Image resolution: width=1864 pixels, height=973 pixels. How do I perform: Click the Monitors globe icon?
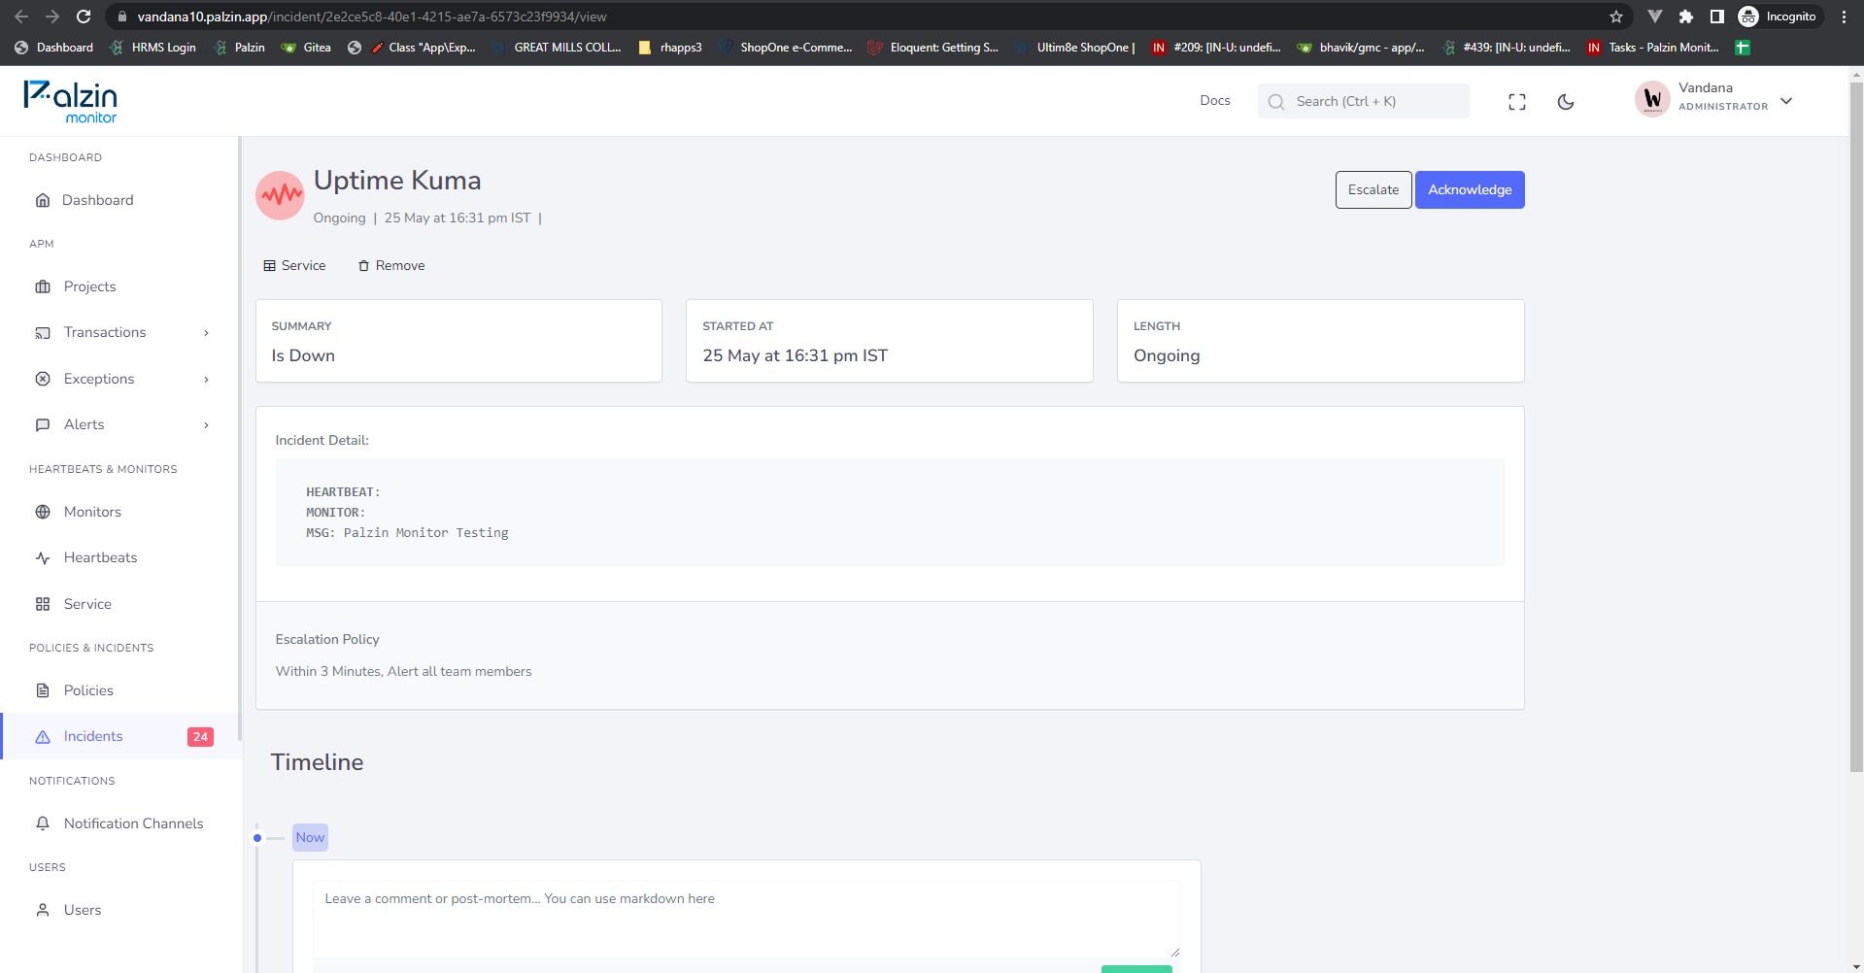pos(43,512)
